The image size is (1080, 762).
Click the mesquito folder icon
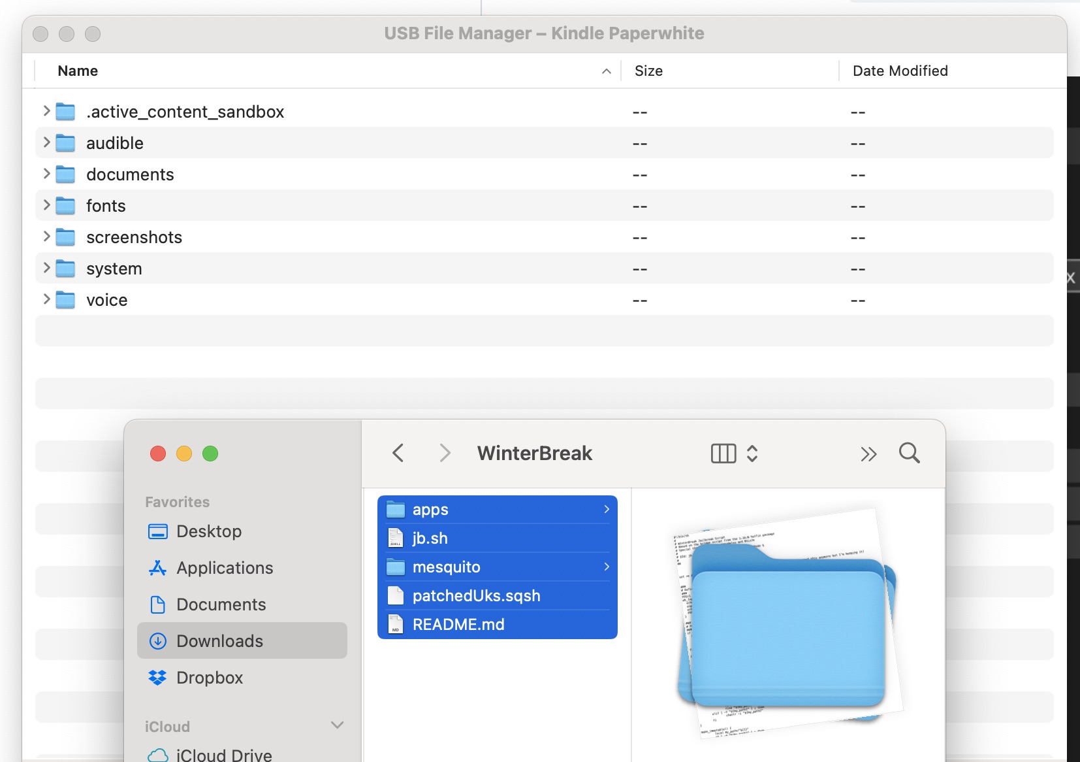coord(396,567)
